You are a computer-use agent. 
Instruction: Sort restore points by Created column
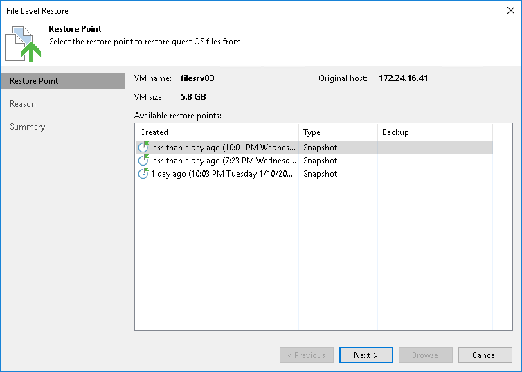217,132
